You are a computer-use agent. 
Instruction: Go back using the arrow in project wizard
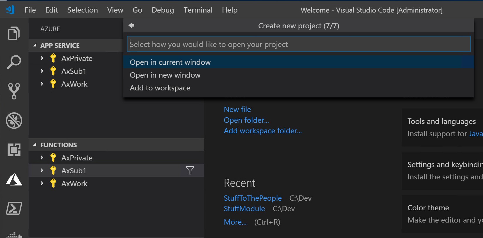coord(131,25)
